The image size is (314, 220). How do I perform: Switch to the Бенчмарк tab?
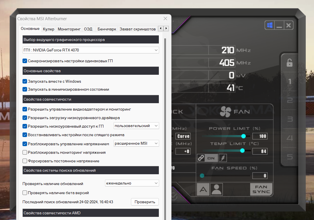tap(107, 29)
